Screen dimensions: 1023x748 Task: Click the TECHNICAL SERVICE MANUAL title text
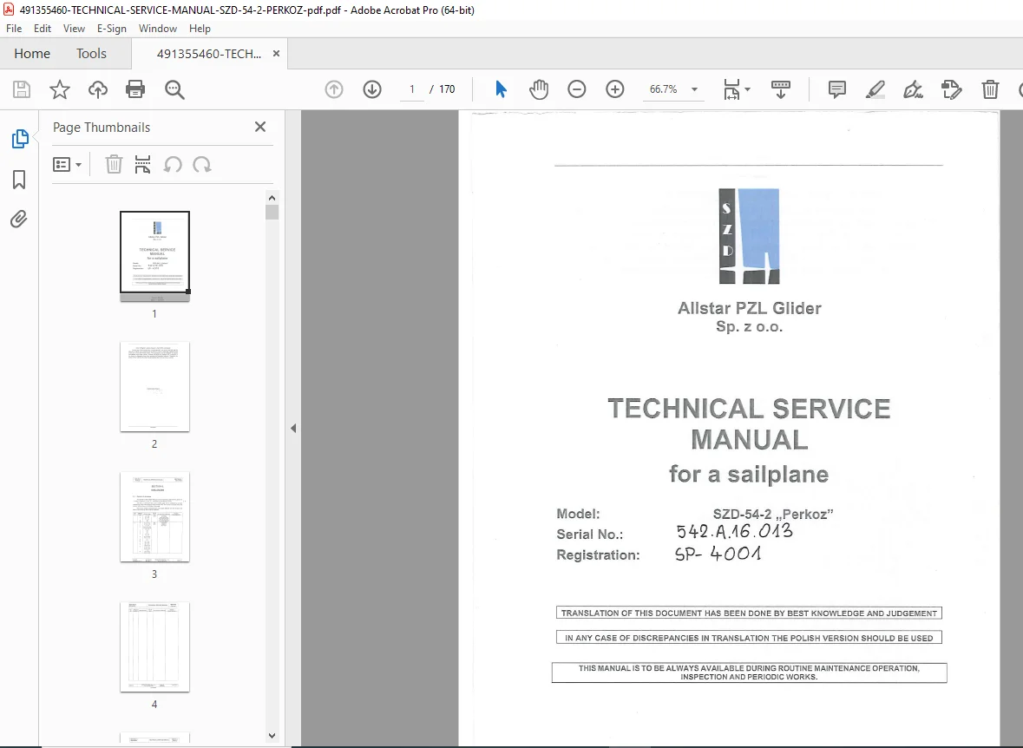749,424
